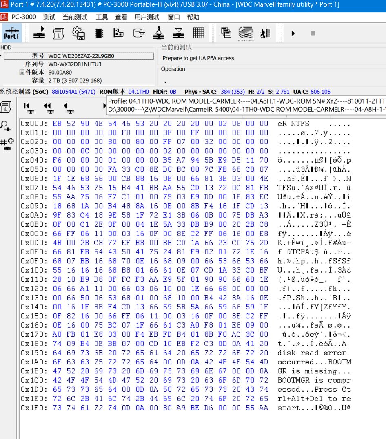Open the 工具 menu
The image size is (386, 439).
pos(102,17)
